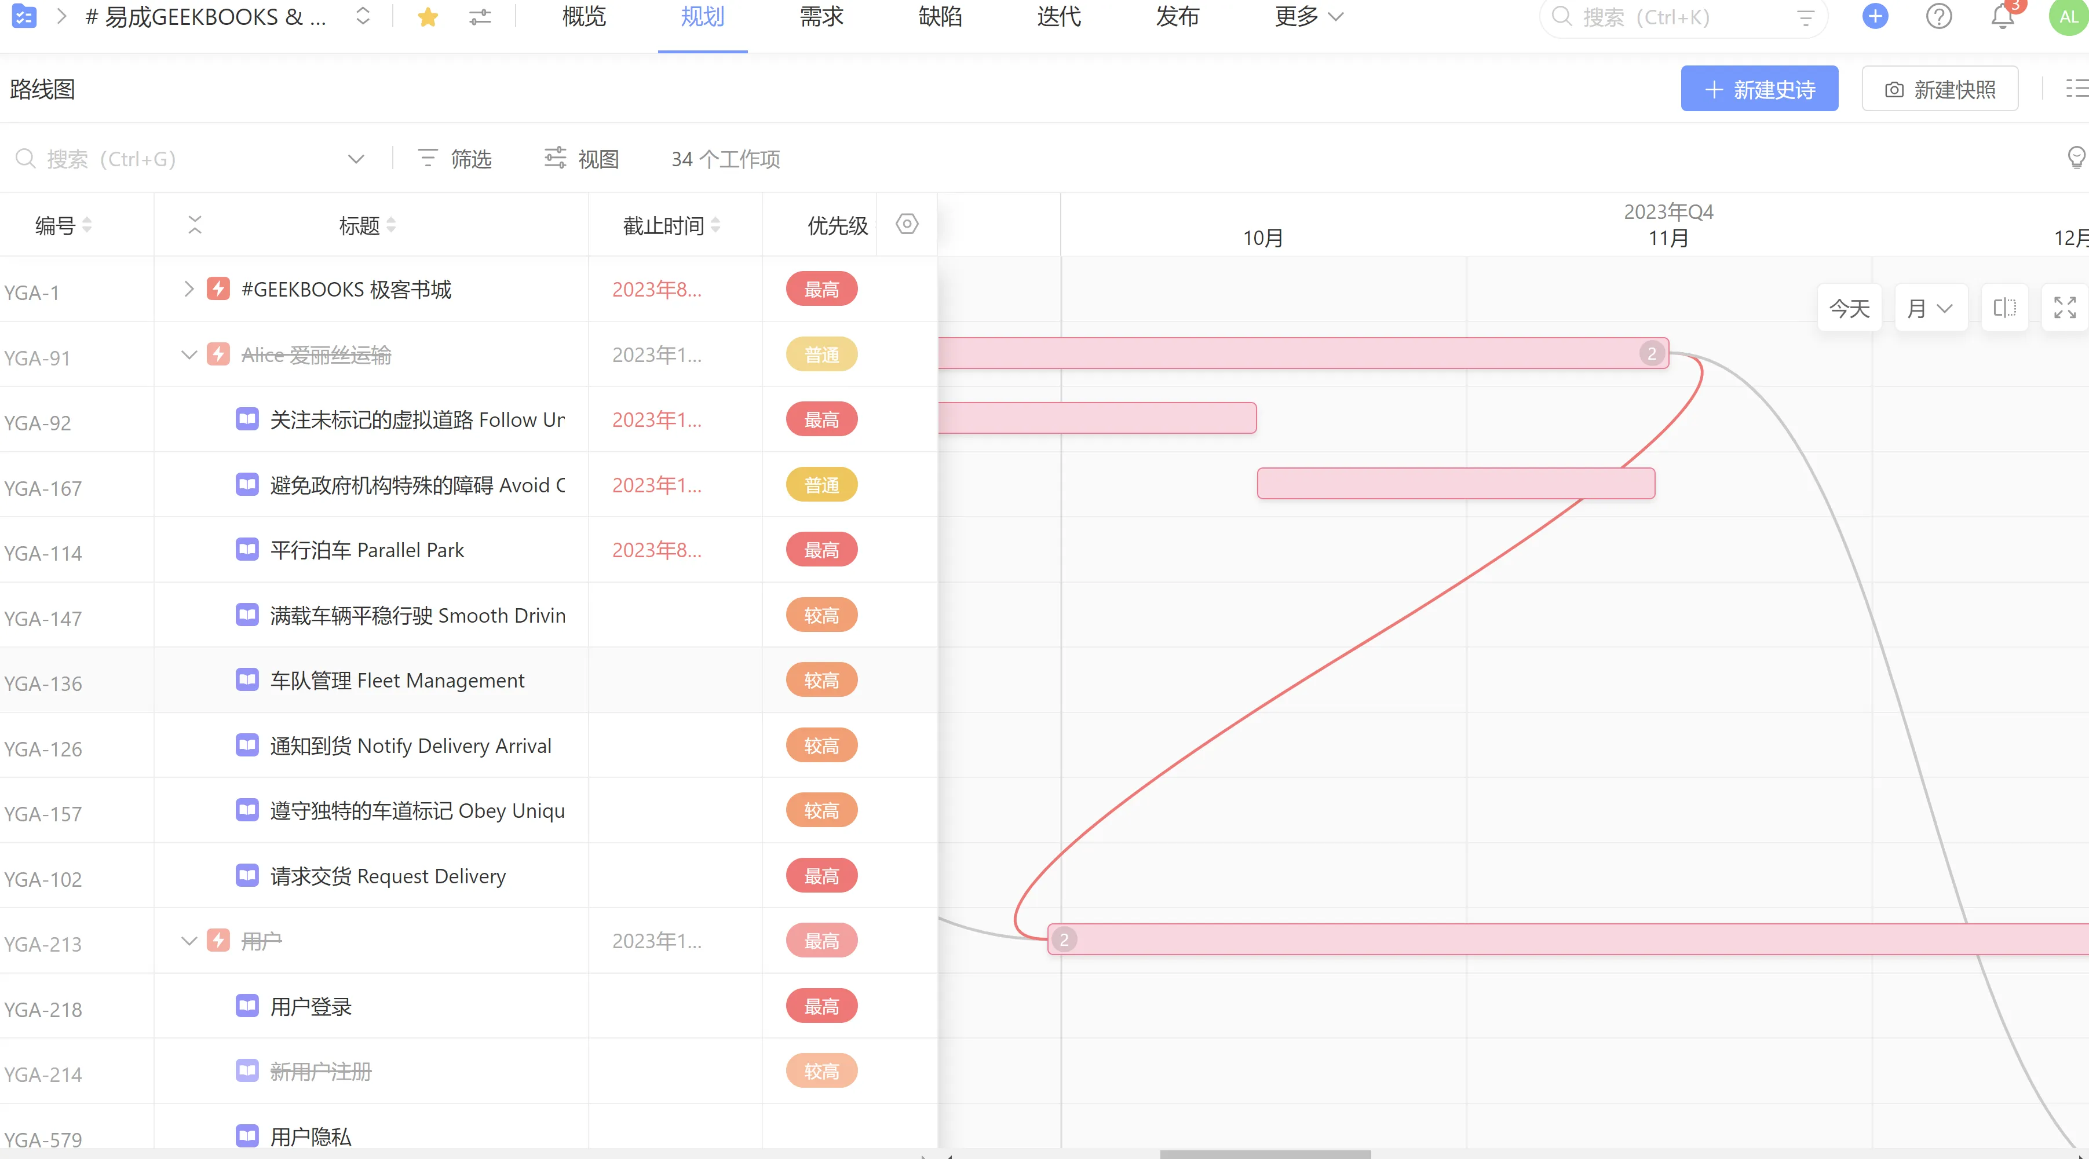Viewport: 2089px width, 1159px height.
Task: Collapse the Alice 爱丽丝运输 epic
Action: [189, 354]
